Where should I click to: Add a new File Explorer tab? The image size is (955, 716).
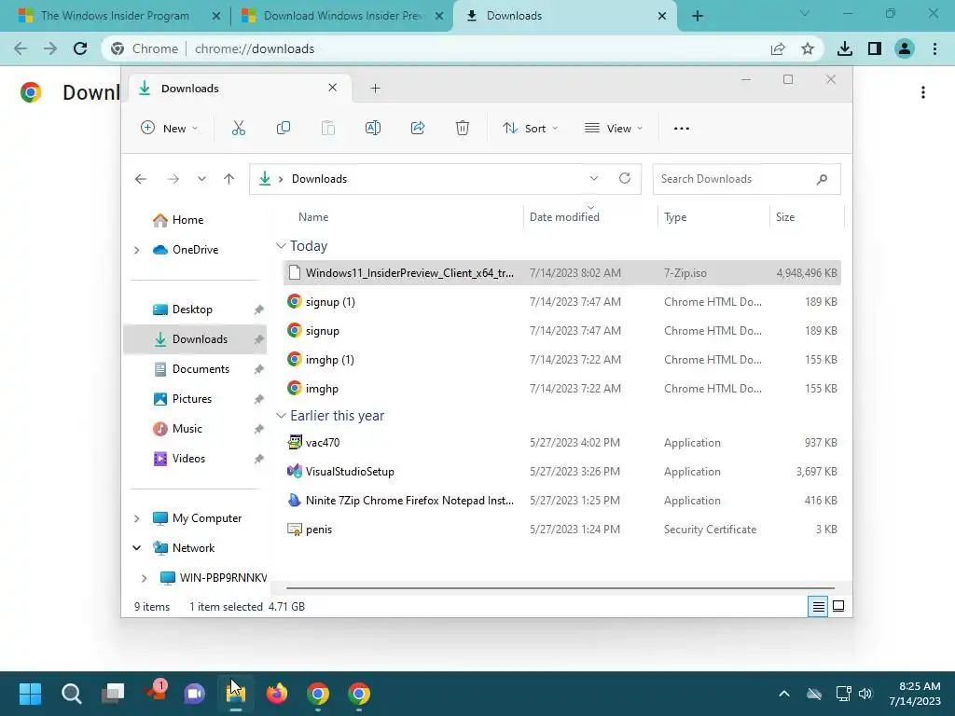coord(375,89)
